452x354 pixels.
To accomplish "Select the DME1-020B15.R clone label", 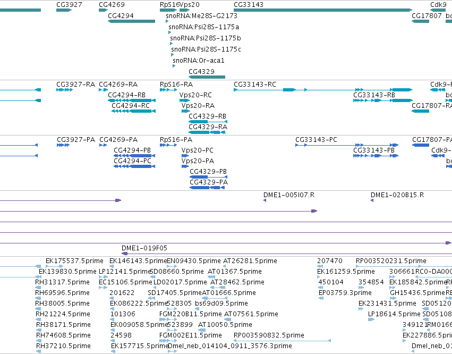I will pos(397,195).
